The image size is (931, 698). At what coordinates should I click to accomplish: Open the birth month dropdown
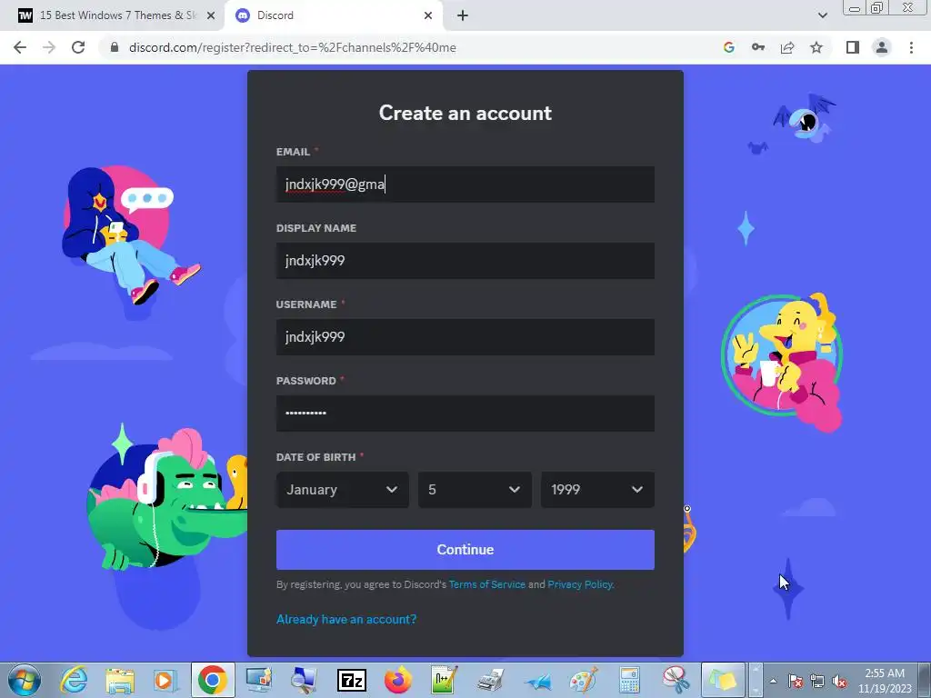(342, 490)
